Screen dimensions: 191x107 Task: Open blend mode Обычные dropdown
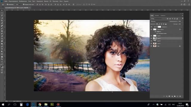click(160, 21)
